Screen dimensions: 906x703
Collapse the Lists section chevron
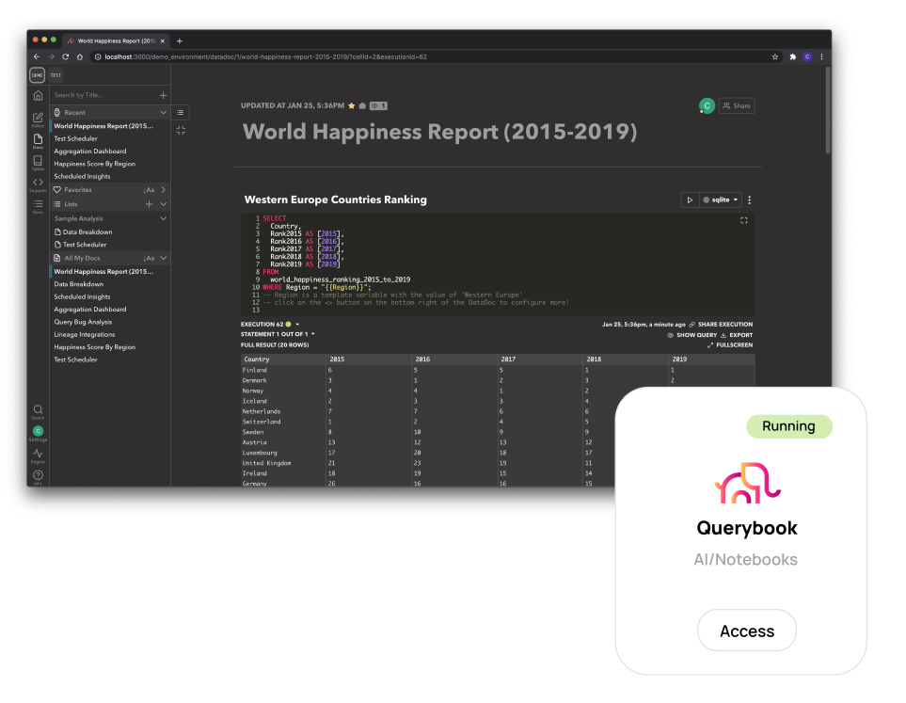[x=164, y=204]
